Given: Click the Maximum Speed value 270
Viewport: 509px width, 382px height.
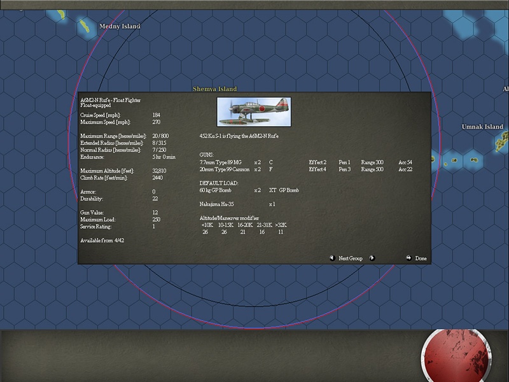Looking at the screenshot, I should pyautogui.click(x=157, y=122).
